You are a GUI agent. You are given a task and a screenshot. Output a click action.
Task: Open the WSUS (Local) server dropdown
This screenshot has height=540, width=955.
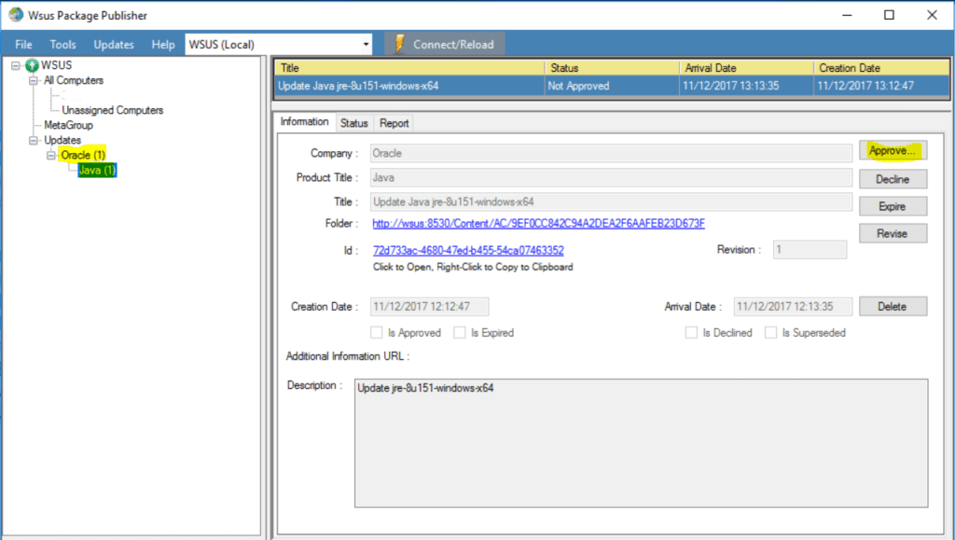(367, 43)
